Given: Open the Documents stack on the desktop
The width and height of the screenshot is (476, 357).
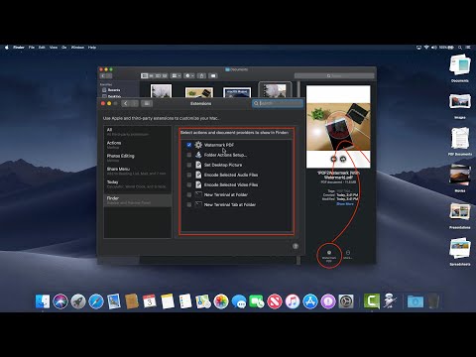Looking at the screenshot, I should tap(460, 68).
